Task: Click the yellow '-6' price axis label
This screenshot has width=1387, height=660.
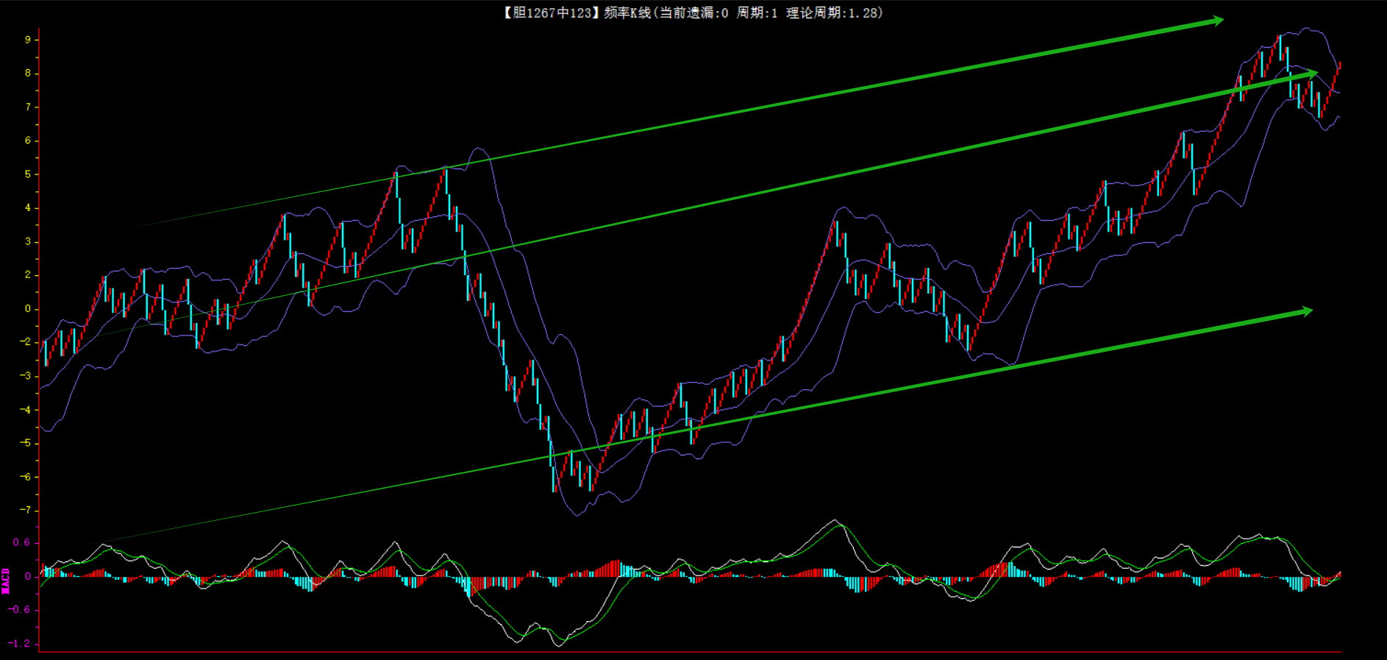Action: point(25,477)
